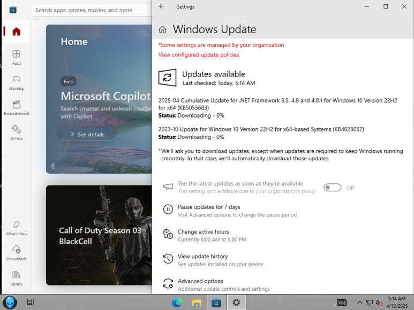Open AI Hub in Microsoft Store

16,133
